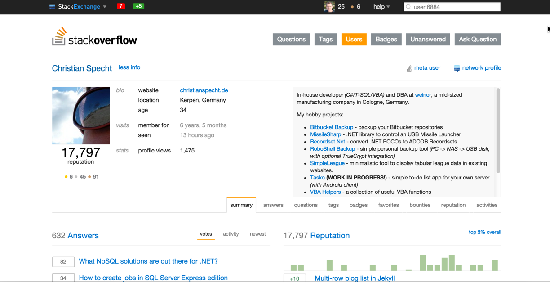Sort answers by activity
This screenshot has width=550, height=282.
(231, 234)
